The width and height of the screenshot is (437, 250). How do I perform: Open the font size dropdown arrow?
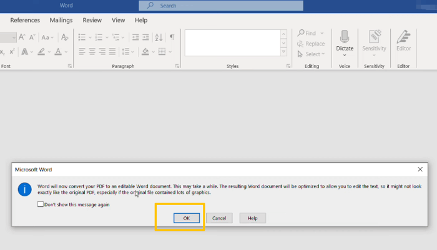point(13,37)
